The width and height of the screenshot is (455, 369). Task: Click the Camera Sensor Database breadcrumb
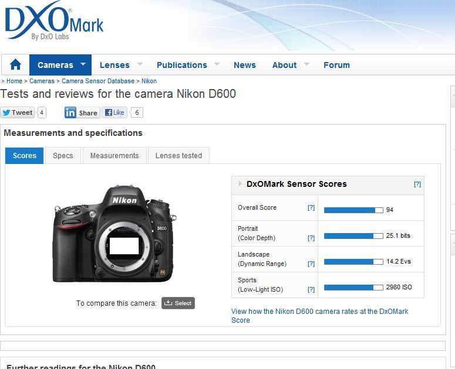coord(98,81)
